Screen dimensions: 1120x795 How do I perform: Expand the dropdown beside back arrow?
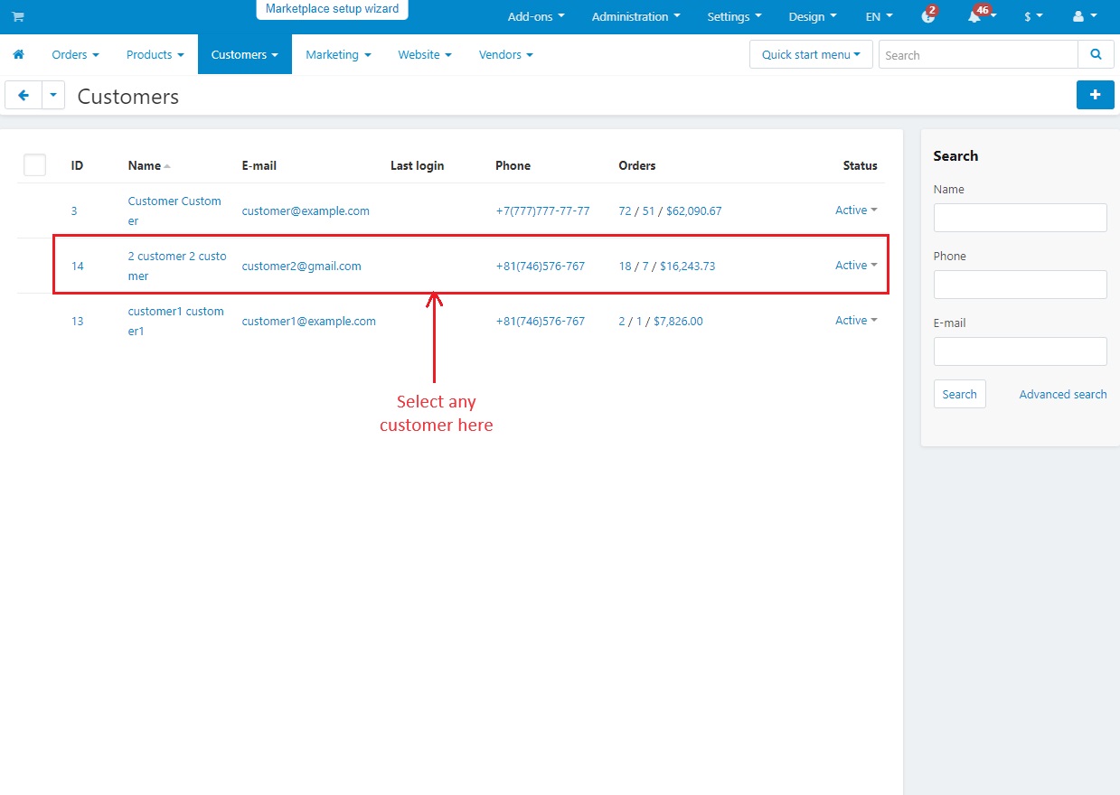tap(53, 96)
